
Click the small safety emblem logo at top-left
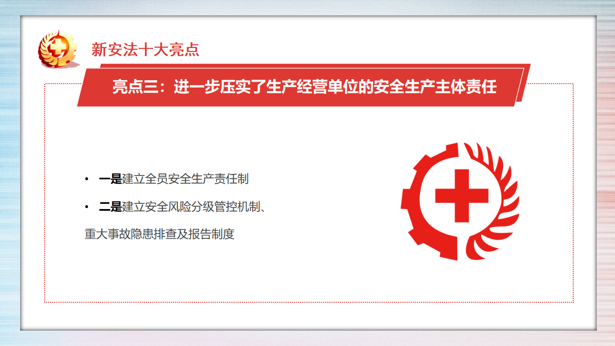pyautogui.click(x=58, y=48)
